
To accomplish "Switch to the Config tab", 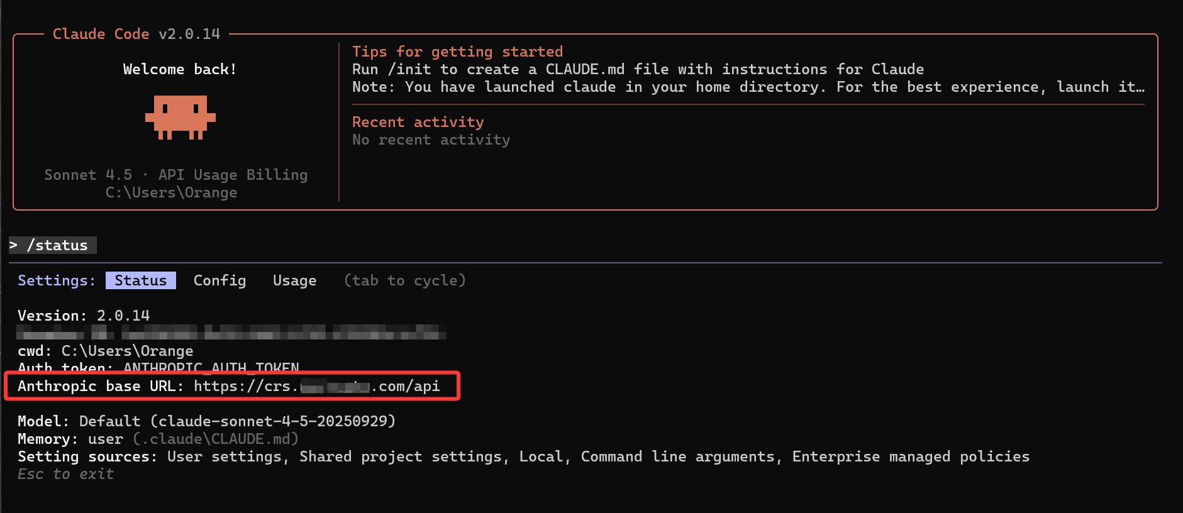I will click(219, 280).
